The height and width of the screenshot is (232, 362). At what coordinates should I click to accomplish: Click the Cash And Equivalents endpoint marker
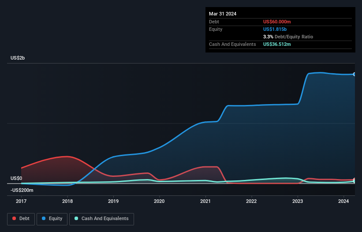(355, 181)
